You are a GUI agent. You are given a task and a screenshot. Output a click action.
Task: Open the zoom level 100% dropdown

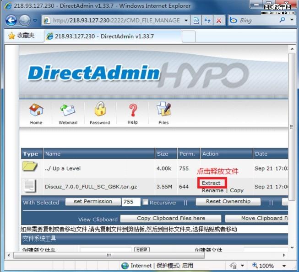[x=283, y=266]
